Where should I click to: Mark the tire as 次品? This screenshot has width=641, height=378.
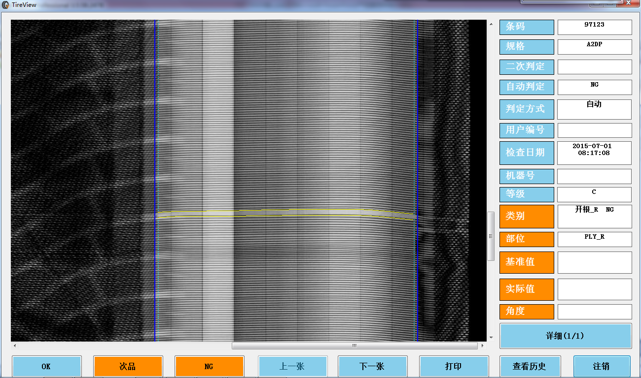[x=128, y=366]
